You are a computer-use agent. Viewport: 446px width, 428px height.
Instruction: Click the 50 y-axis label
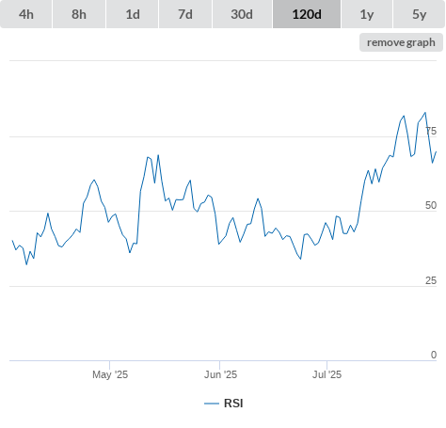tap(431, 205)
